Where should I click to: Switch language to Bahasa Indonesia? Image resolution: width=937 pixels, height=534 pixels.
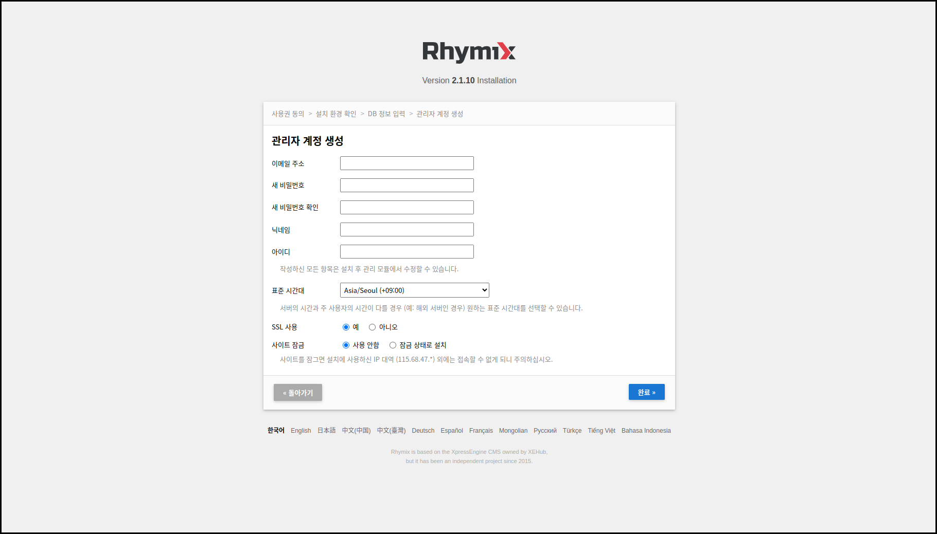[x=646, y=431]
